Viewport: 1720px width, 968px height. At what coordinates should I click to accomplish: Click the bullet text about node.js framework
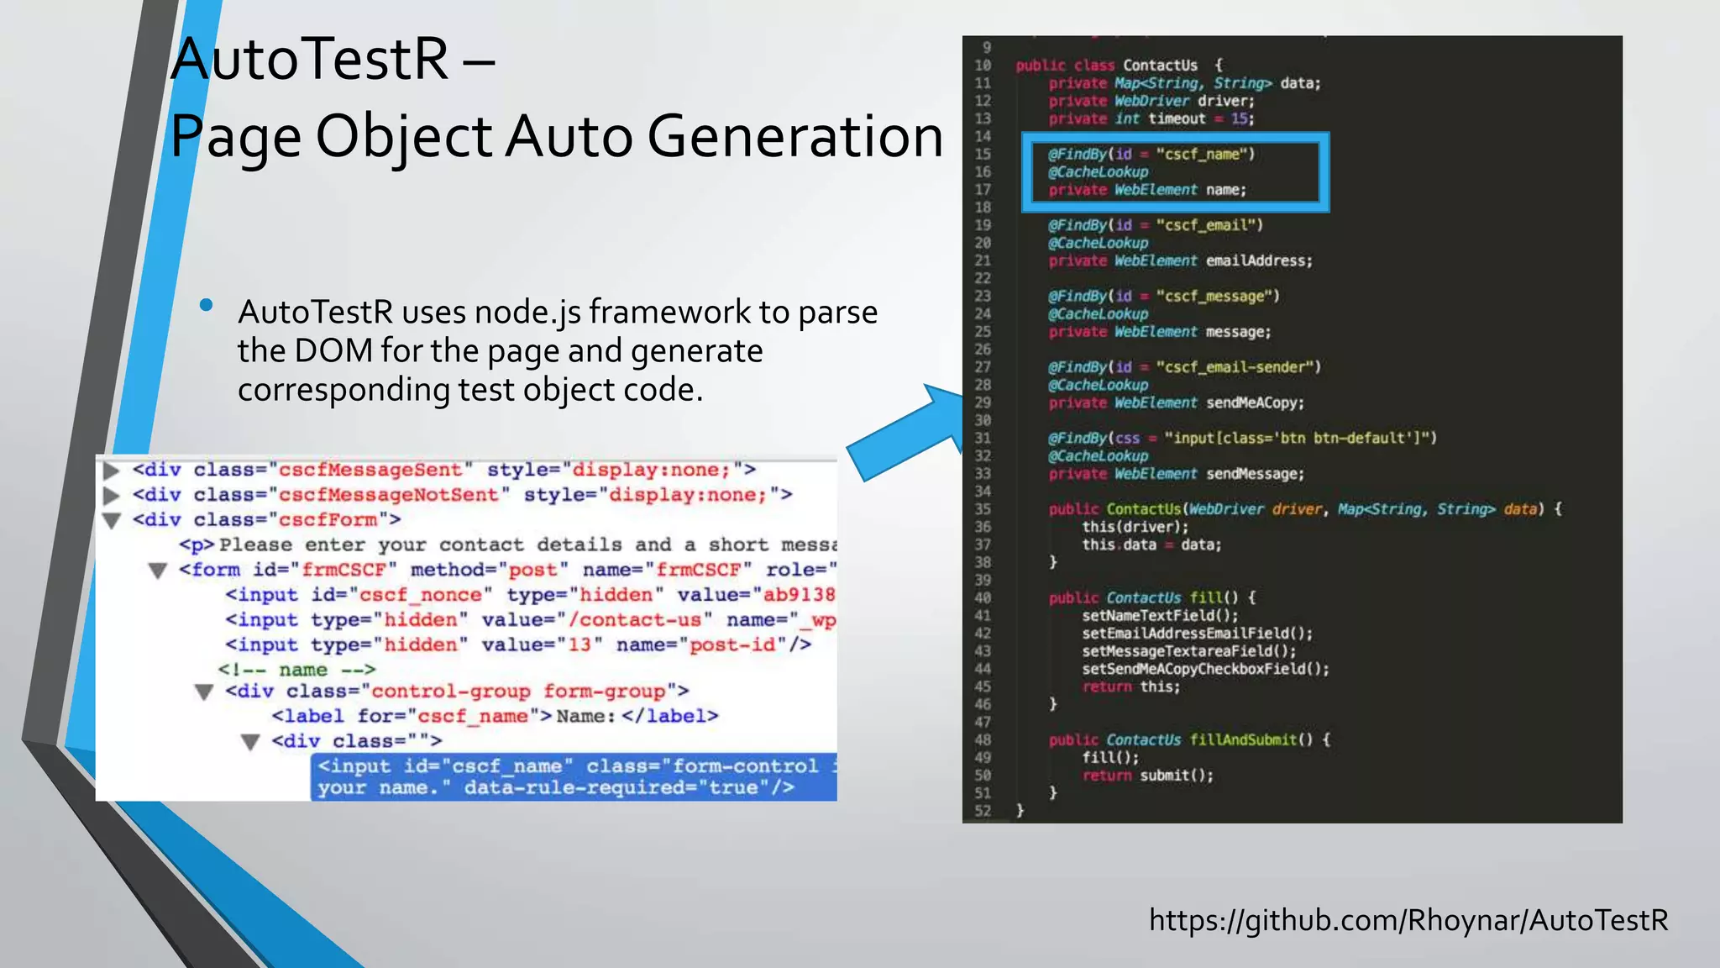pos(557,350)
